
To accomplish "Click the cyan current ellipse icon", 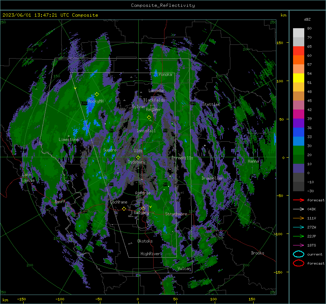I will pos(298,254).
